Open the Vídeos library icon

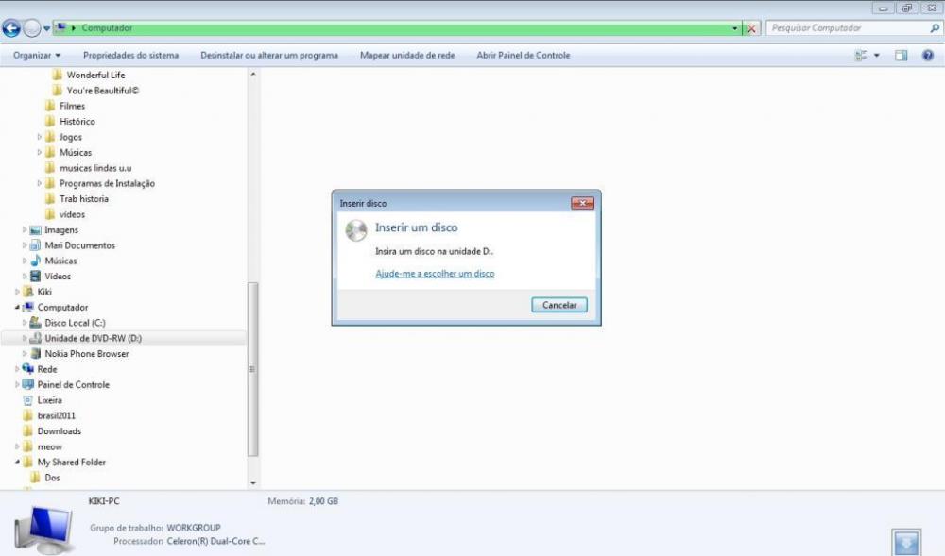pyautogui.click(x=36, y=277)
